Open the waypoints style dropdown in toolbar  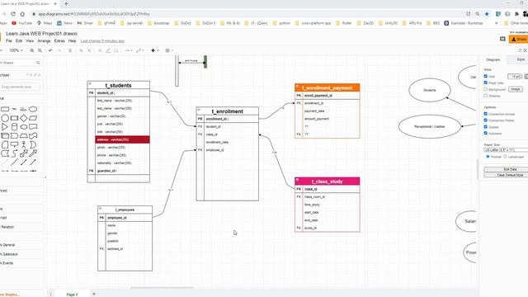click(x=140, y=50)
